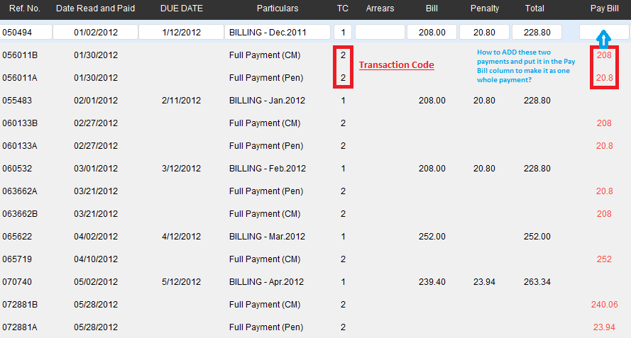Click the empty Pay Bill input field
The image size is (631, 338).
(x=604, y=33)
